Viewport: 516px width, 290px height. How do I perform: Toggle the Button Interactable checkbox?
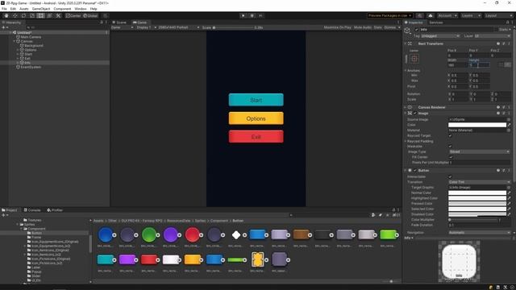(450, 177)
